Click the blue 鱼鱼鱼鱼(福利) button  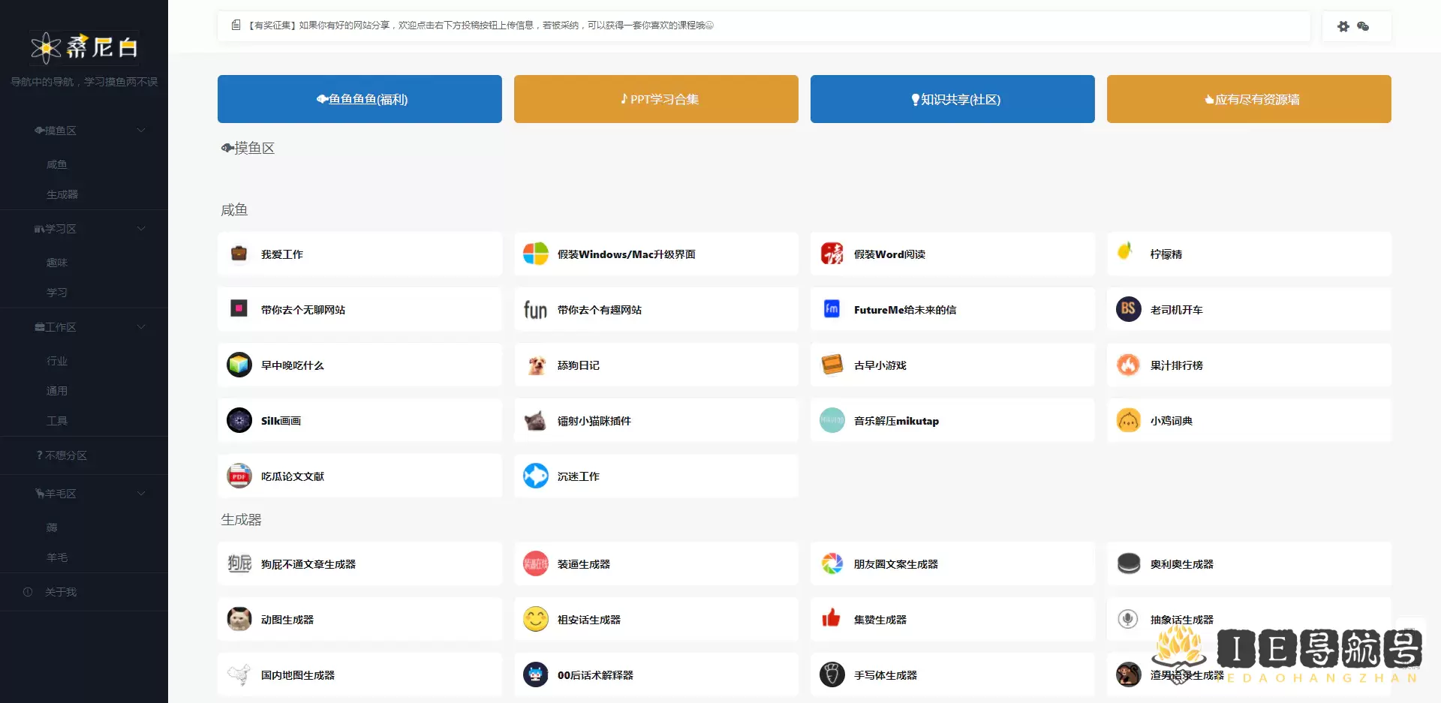(x=359, y=99)
